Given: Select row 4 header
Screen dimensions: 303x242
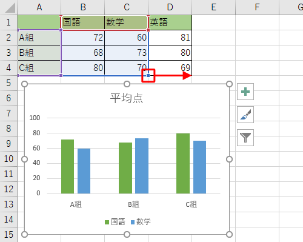Looking at the screenshot, I should [x=8, y=68].
